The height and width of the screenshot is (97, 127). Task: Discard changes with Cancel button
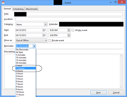[x=116, y=93]
